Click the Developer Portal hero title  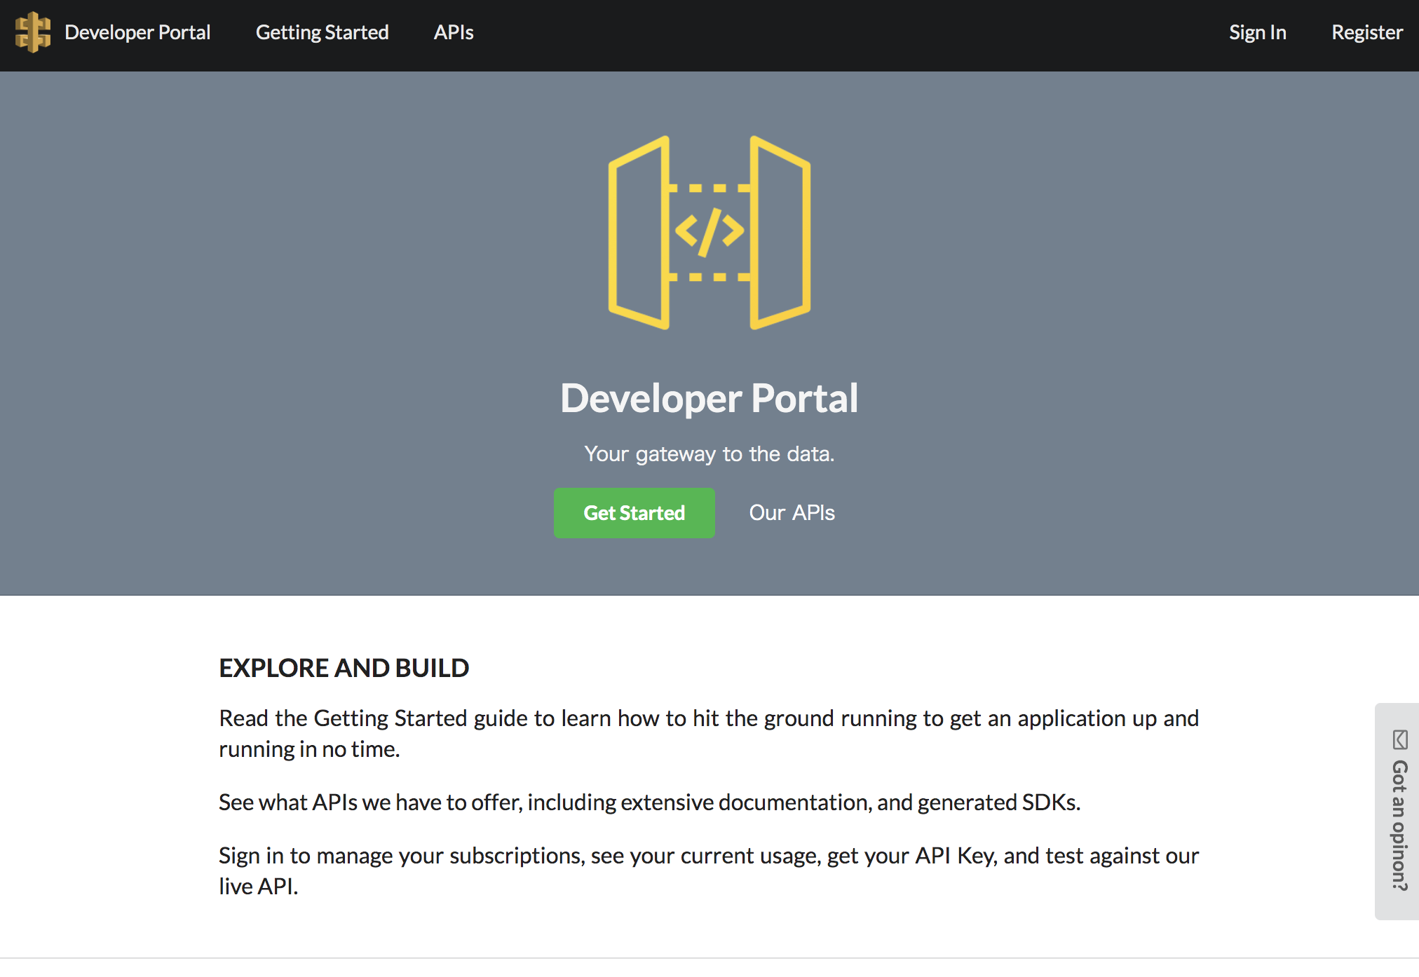709,397
